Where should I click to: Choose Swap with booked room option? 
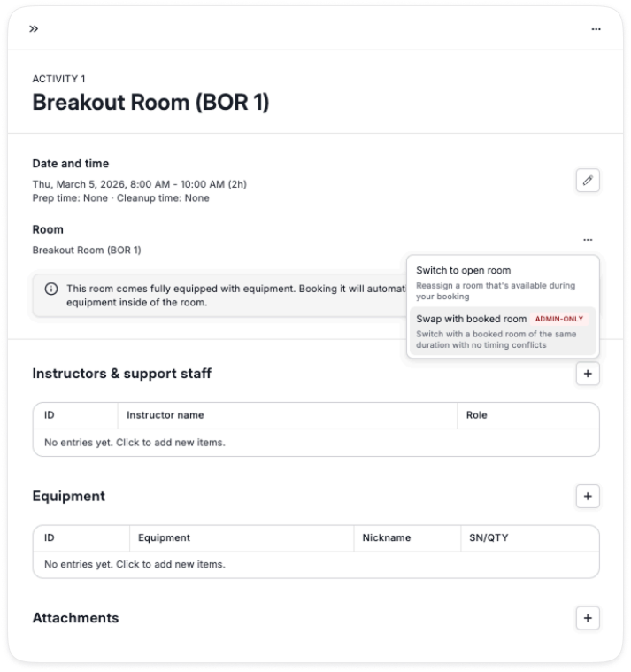click(x=503, y=331)
